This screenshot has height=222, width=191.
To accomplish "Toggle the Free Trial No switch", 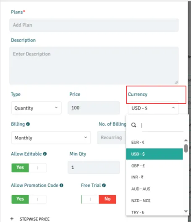I will coord(99,199).
